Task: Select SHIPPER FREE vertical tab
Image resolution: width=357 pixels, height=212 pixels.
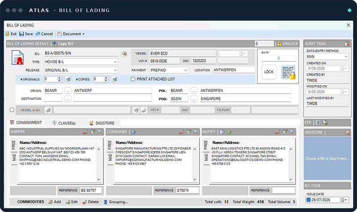Action: point(14,145)
